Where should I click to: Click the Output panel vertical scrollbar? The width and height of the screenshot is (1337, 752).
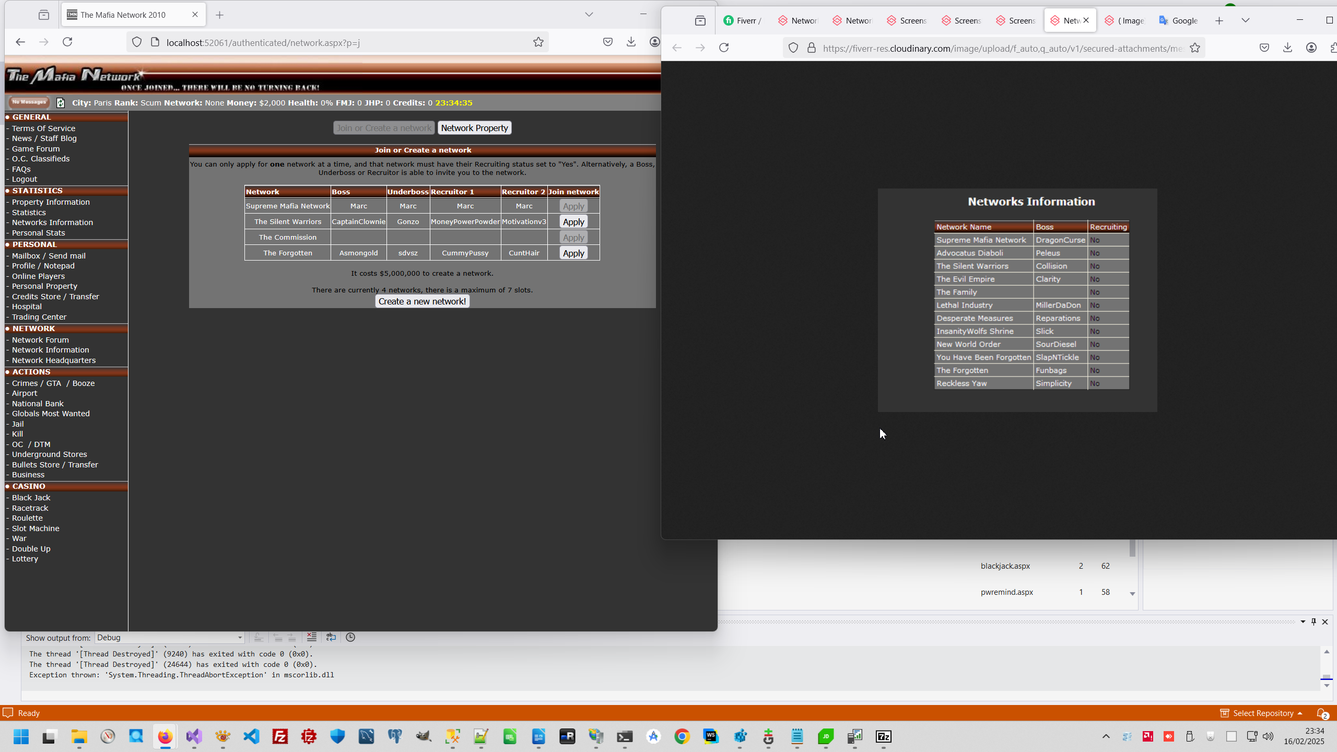(x=1327, y=668)
